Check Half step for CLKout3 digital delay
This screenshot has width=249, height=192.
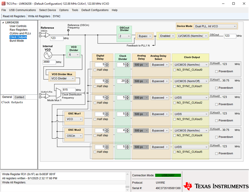95,119
